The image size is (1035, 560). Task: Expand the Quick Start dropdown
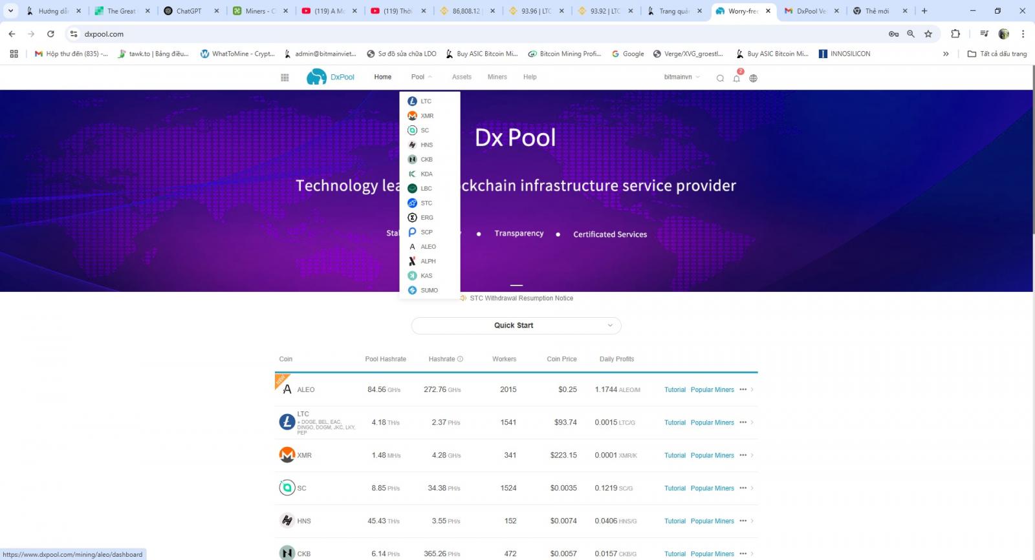[516, 326]
